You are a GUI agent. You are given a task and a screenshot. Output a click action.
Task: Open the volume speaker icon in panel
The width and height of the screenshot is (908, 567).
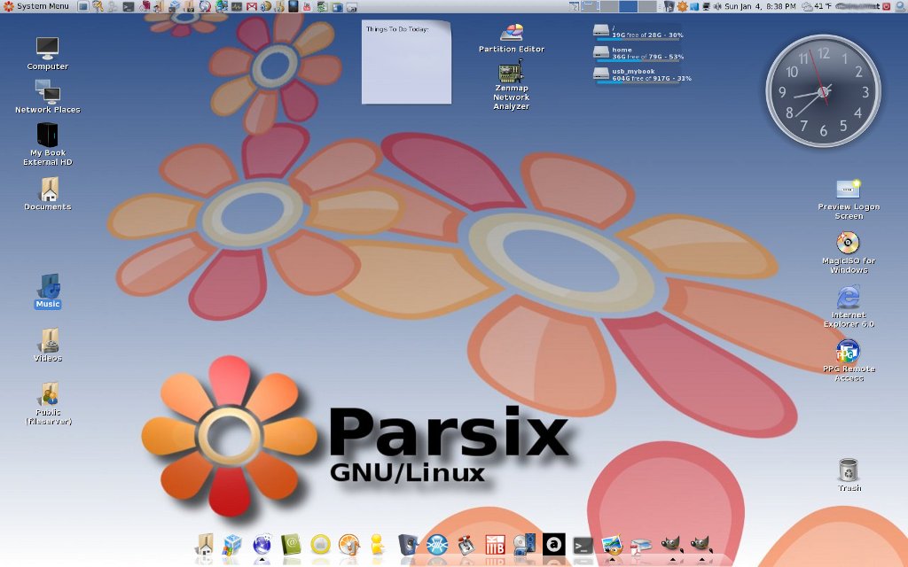(717, 6)
